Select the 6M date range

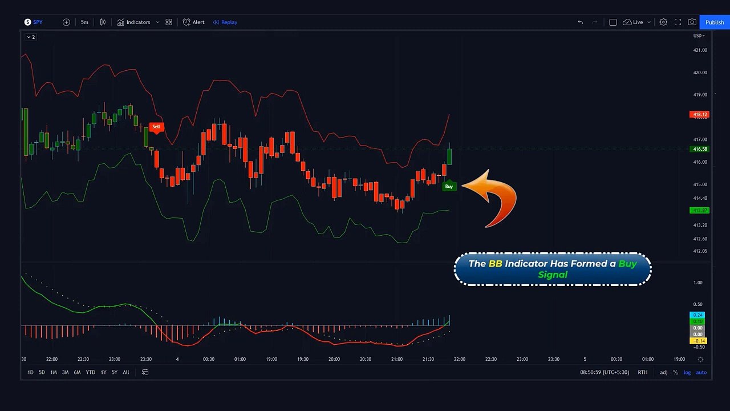pos(77,372)
